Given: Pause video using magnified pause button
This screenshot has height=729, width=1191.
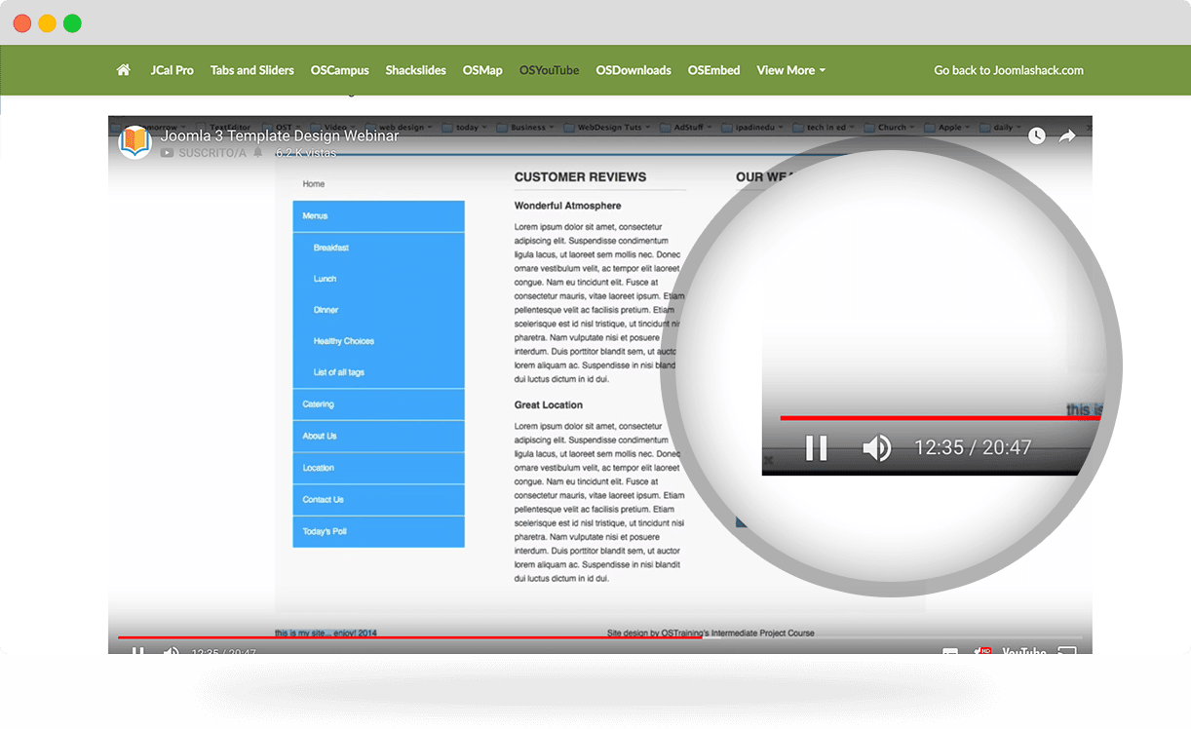Looking at the screenshot, I should [x=816, y=448].
